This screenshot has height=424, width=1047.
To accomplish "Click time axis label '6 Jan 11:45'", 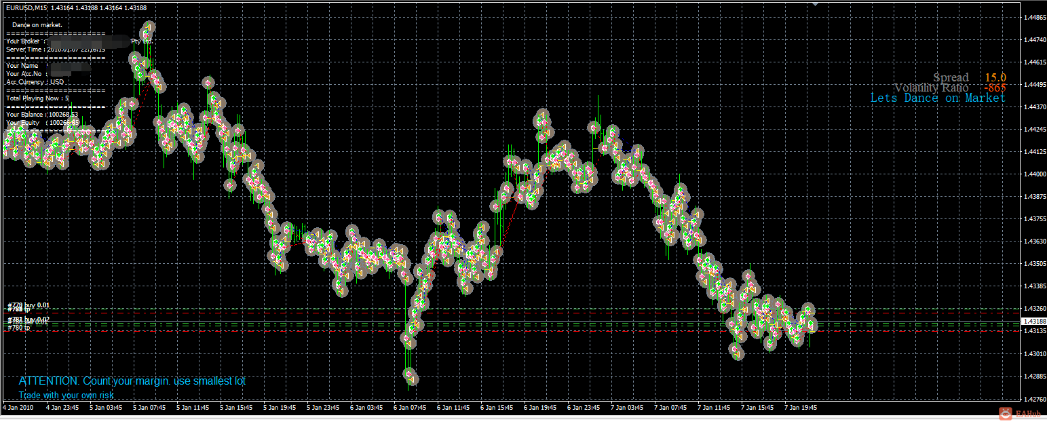I will tap(453, 408).
